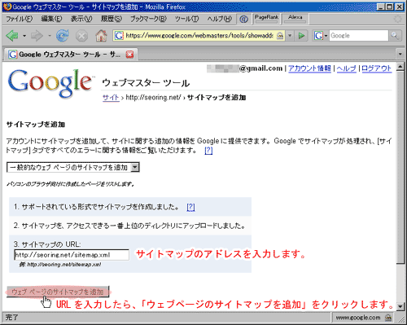407x325 pixels.
Task: Click the Stop loading icon
Action: click(81, 36)
